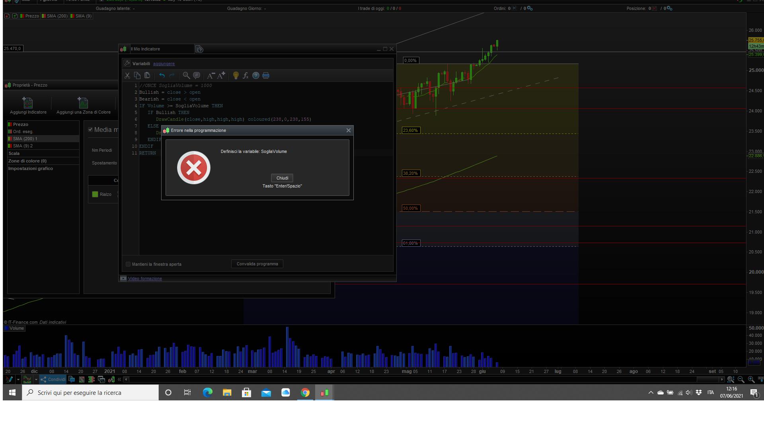This screenshot has height=429, width=764.
Task: Open search magnifier in editor toolbar
Action: click(186, 75)
